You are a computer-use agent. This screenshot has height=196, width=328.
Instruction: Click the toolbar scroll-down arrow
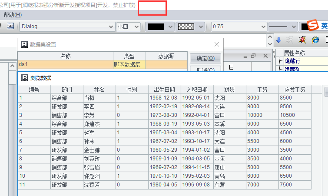coord(270,44)
